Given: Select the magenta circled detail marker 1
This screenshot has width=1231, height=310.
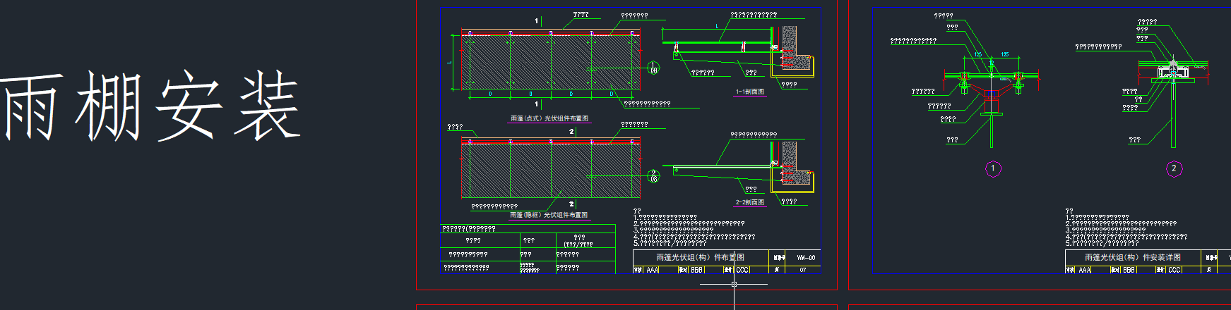Looking at the screenshot, I should click(x=993, y=168).
